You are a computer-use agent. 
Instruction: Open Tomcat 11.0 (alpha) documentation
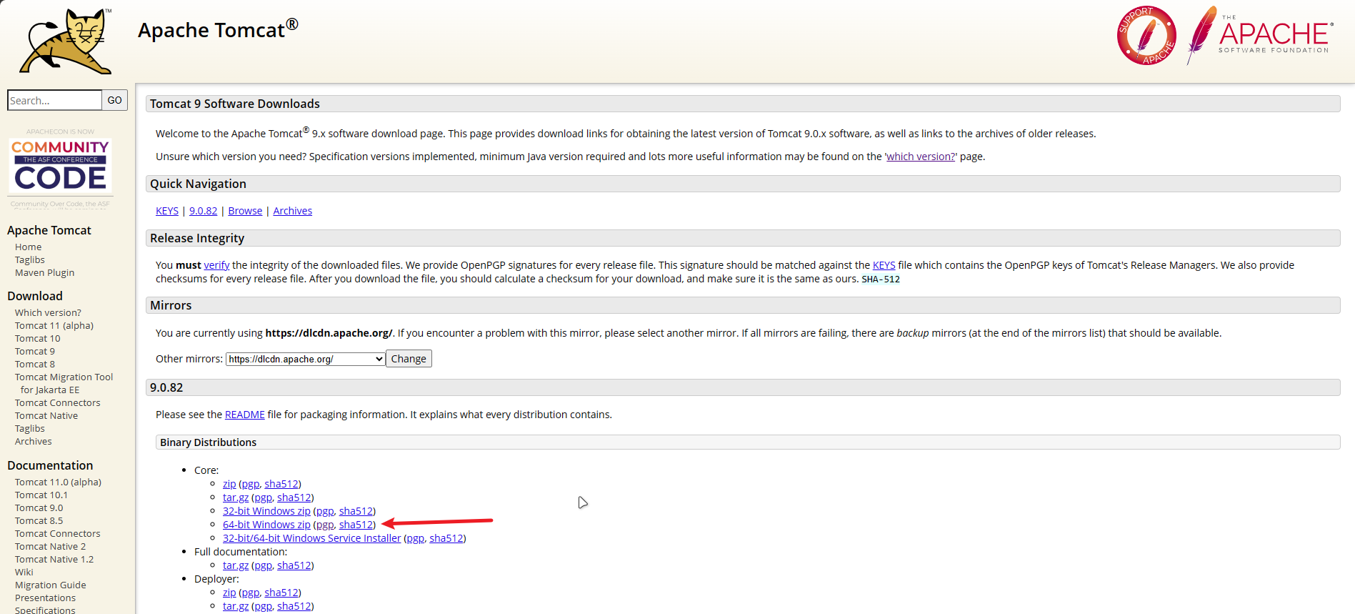click(x=58, y=482)
